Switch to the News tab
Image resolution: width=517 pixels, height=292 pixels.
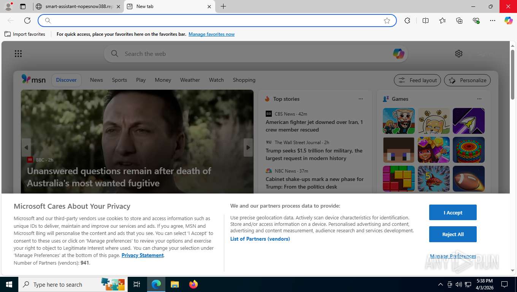click(x=97, y=80)
